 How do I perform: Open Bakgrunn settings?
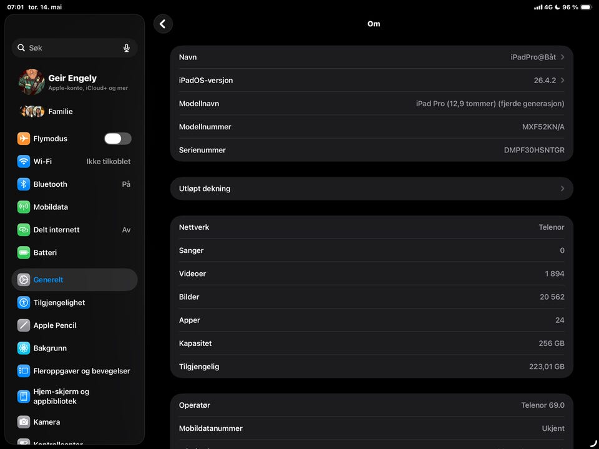coord(74,348)
